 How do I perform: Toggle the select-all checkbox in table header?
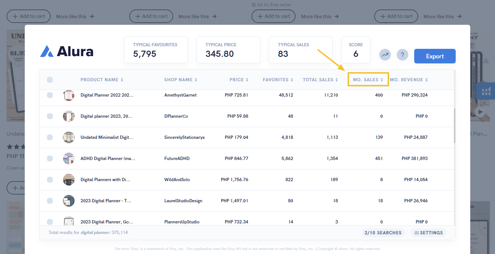click(50, 80)
